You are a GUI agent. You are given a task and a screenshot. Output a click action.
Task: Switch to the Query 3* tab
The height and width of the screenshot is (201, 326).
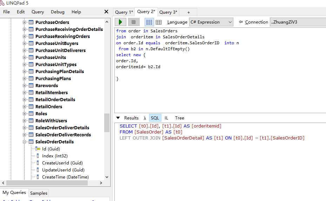(168, 12)
